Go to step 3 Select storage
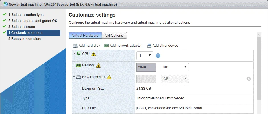Screen dimensions: 268x114 [23, 27]
